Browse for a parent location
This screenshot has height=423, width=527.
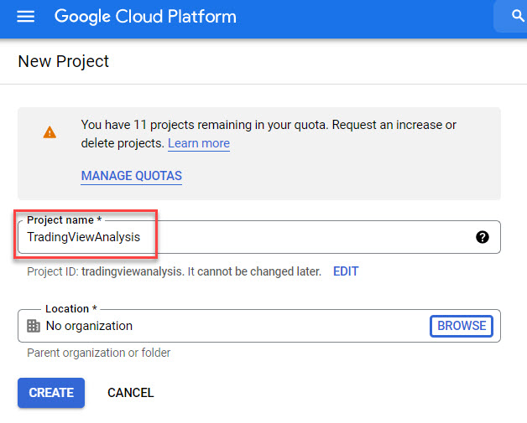462,326
